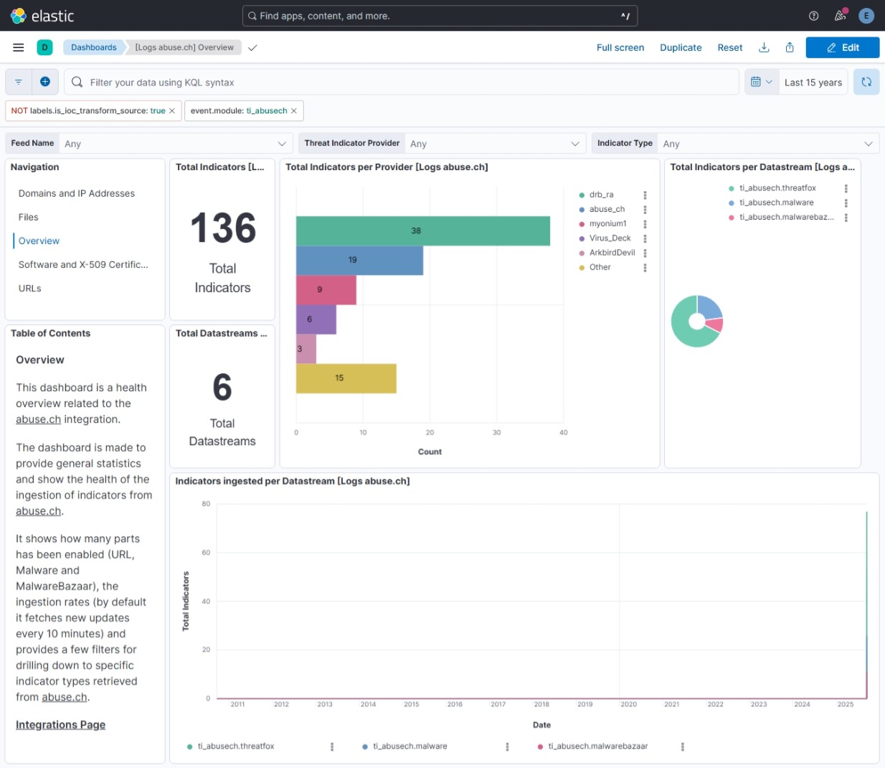Image resolution: width=885 pixels, height=768 pixels.
Task: Add a filter using the blue plus icon
Action: pos(44,82)
